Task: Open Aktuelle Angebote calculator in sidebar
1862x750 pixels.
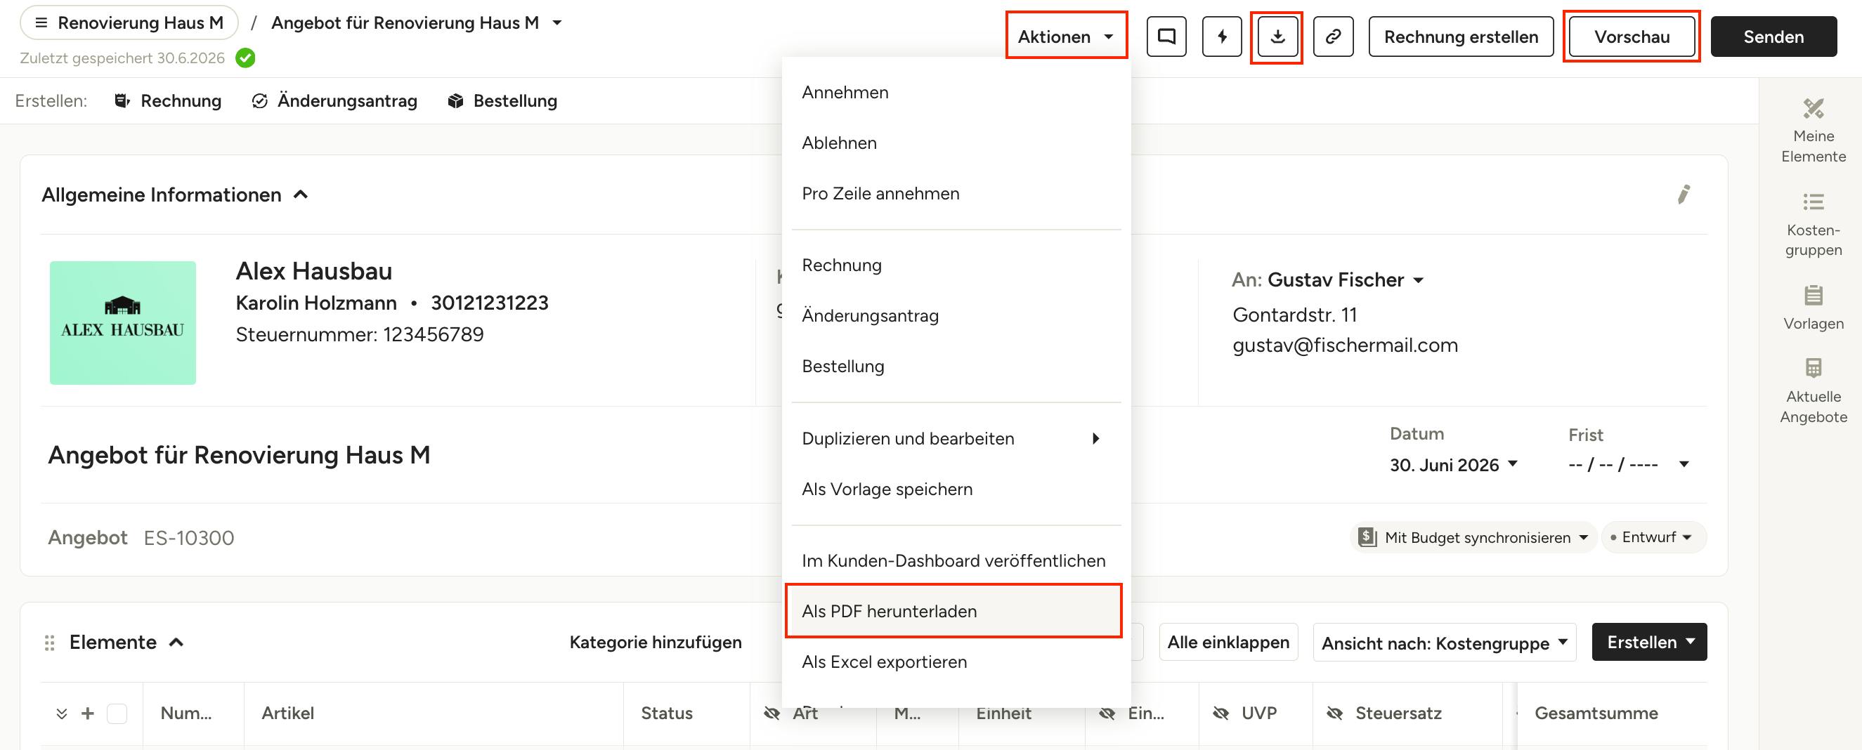Action: tap(1813, 391)
